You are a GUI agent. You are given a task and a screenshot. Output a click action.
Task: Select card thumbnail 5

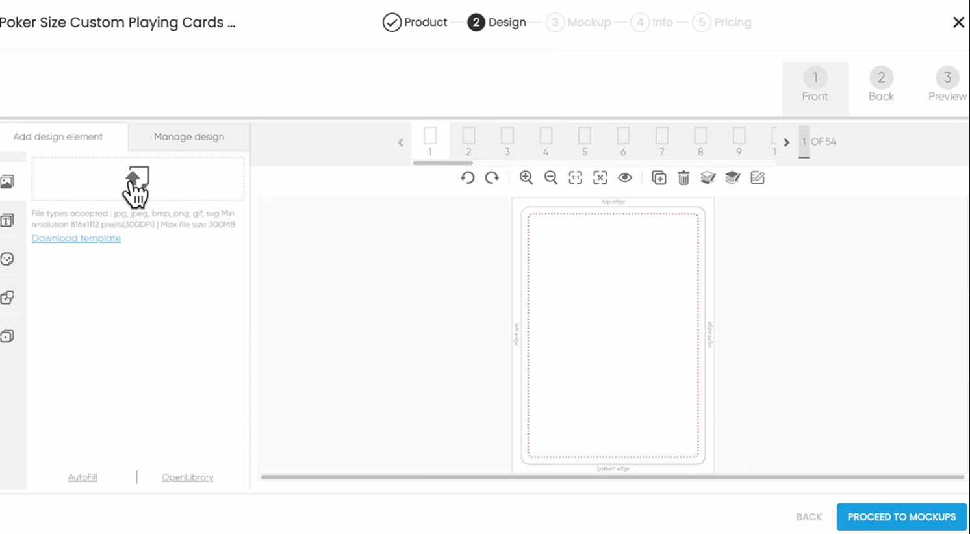point(585,141)
